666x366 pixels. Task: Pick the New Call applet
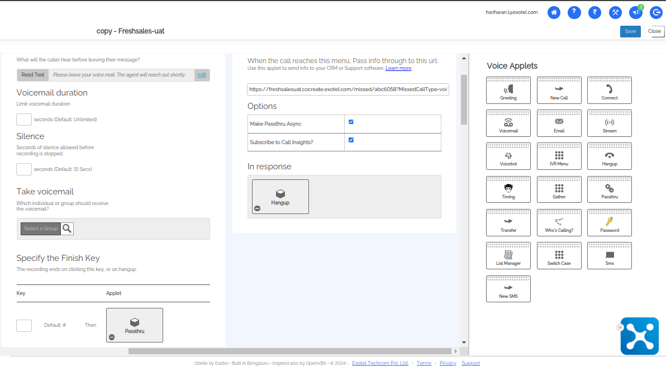click(x=559, y=90)
